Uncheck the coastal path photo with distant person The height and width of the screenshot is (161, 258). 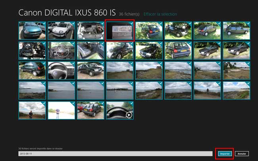coord(207,90)
